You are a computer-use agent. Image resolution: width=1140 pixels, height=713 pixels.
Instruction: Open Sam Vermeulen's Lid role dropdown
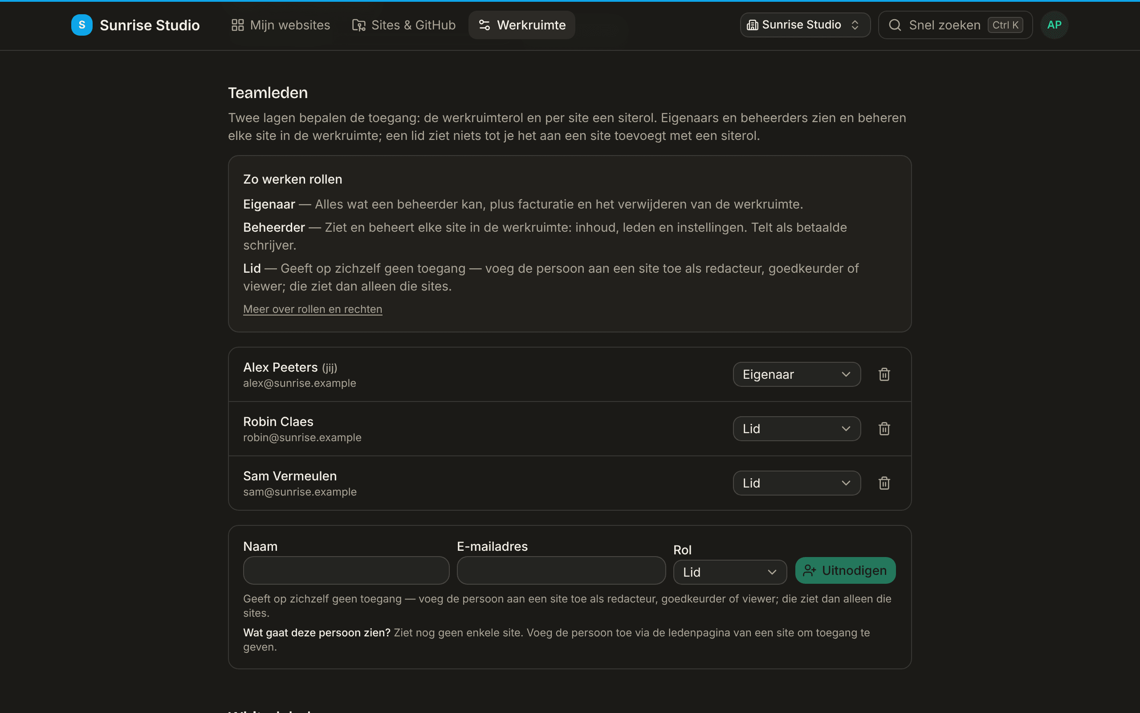coord(797,483)
